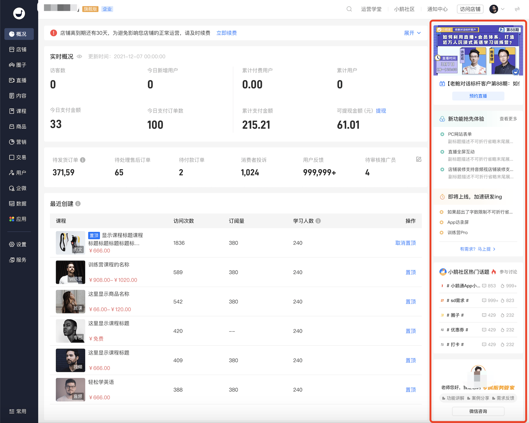Click the 微信咨询 button

pyautogui.click(x=478, y=411)
